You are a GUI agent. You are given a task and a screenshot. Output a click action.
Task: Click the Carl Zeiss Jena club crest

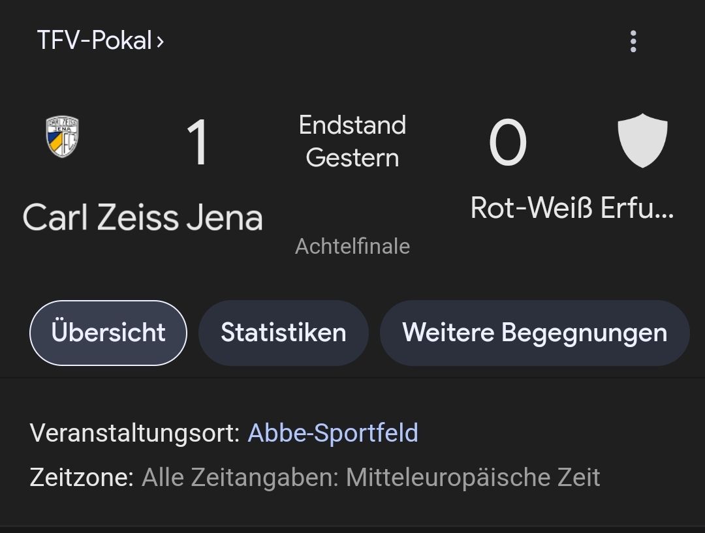[63, 137]
